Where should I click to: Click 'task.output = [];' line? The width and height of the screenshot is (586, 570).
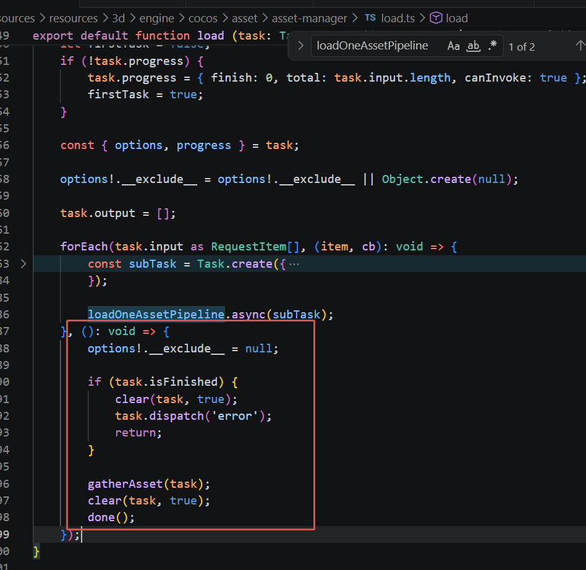point(117,213)
